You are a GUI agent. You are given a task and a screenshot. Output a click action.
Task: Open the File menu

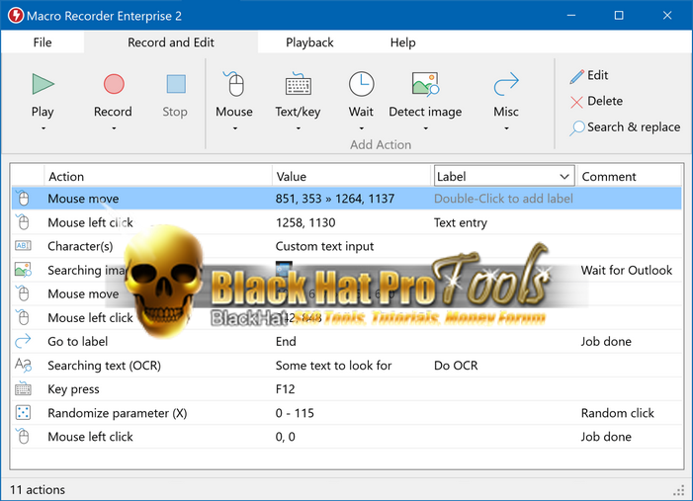43,42
